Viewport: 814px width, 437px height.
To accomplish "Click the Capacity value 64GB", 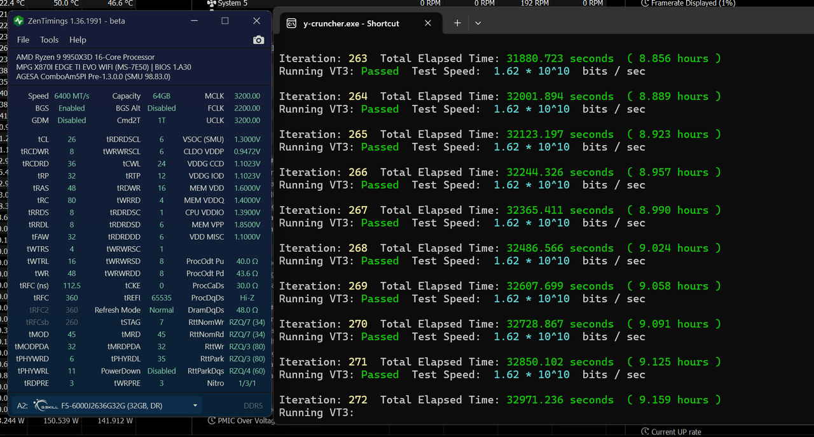I will tap(162, 96).
